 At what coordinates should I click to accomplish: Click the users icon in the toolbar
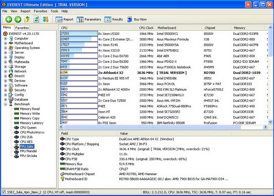(46, 19)
